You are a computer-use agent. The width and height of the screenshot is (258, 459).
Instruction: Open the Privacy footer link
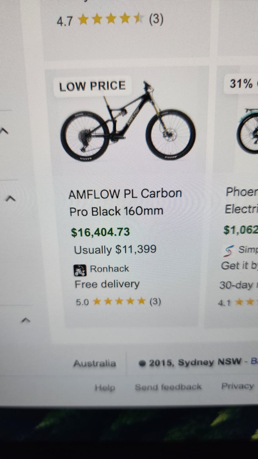coord(237,386)
